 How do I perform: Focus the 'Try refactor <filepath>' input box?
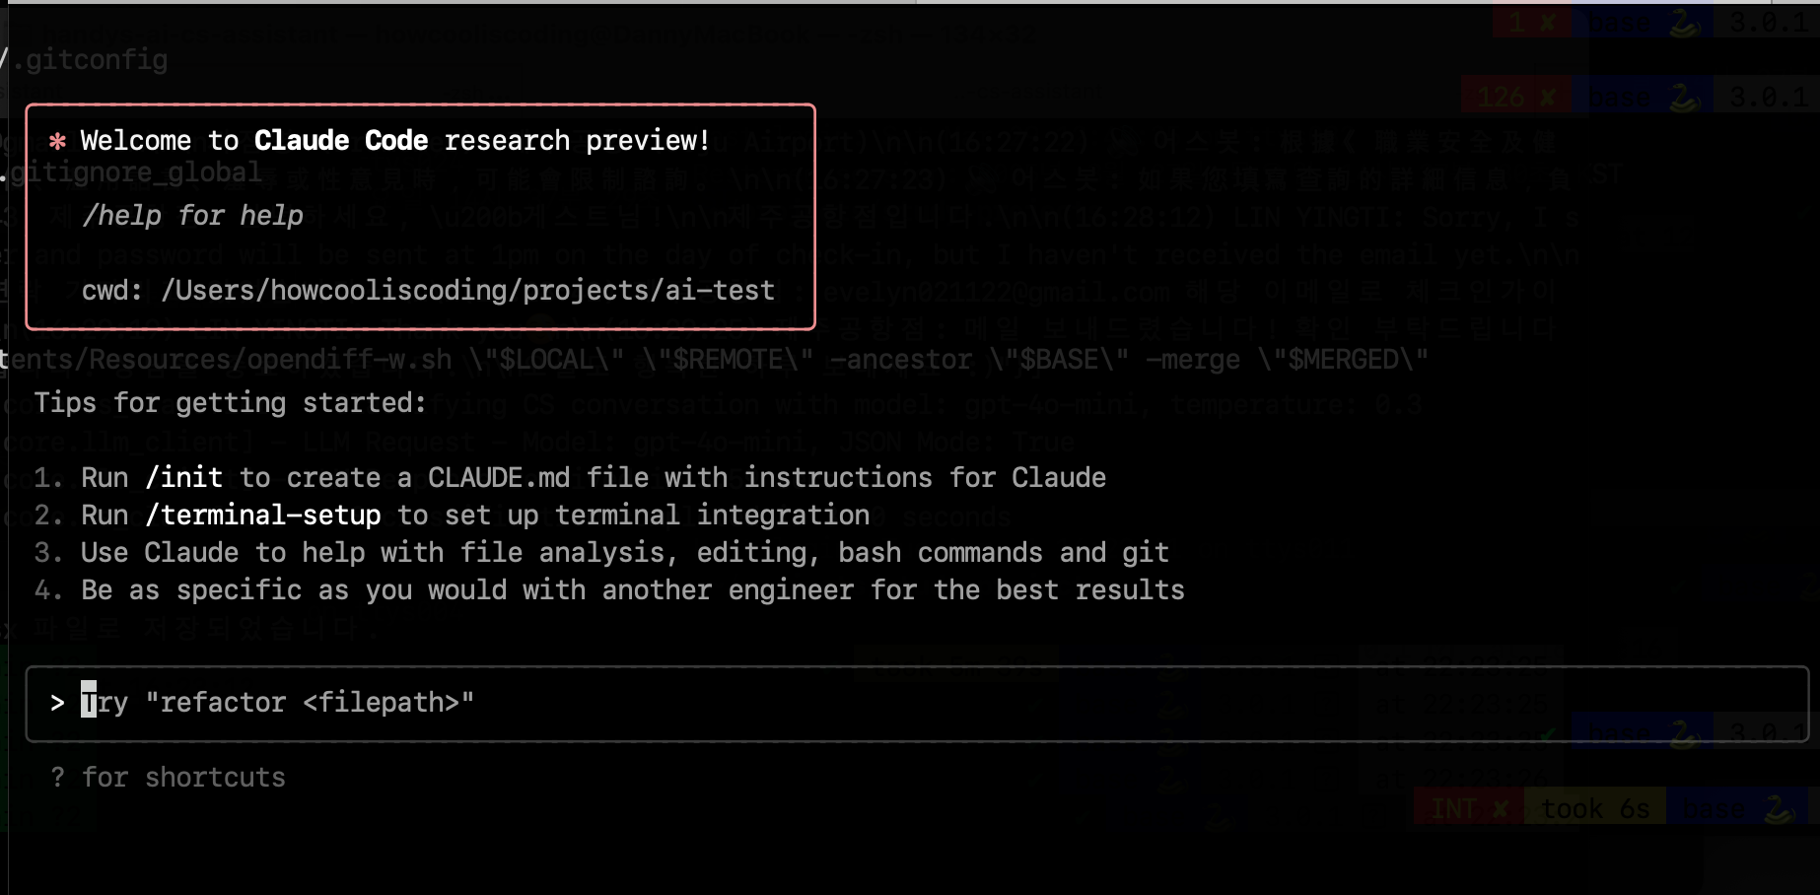pyautogui.click(x=917, y=704)
